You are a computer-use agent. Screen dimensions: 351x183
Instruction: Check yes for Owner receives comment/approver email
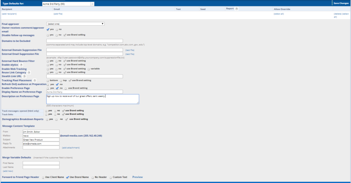[x=48, y=29]
